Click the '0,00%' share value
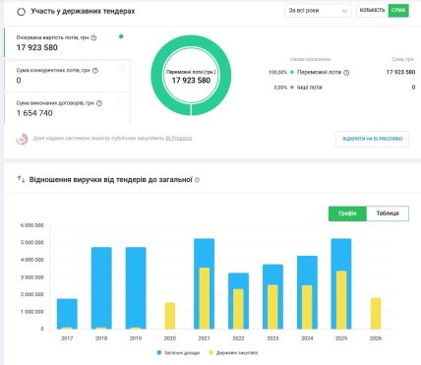421x365 pixels. tap(280, 88)
